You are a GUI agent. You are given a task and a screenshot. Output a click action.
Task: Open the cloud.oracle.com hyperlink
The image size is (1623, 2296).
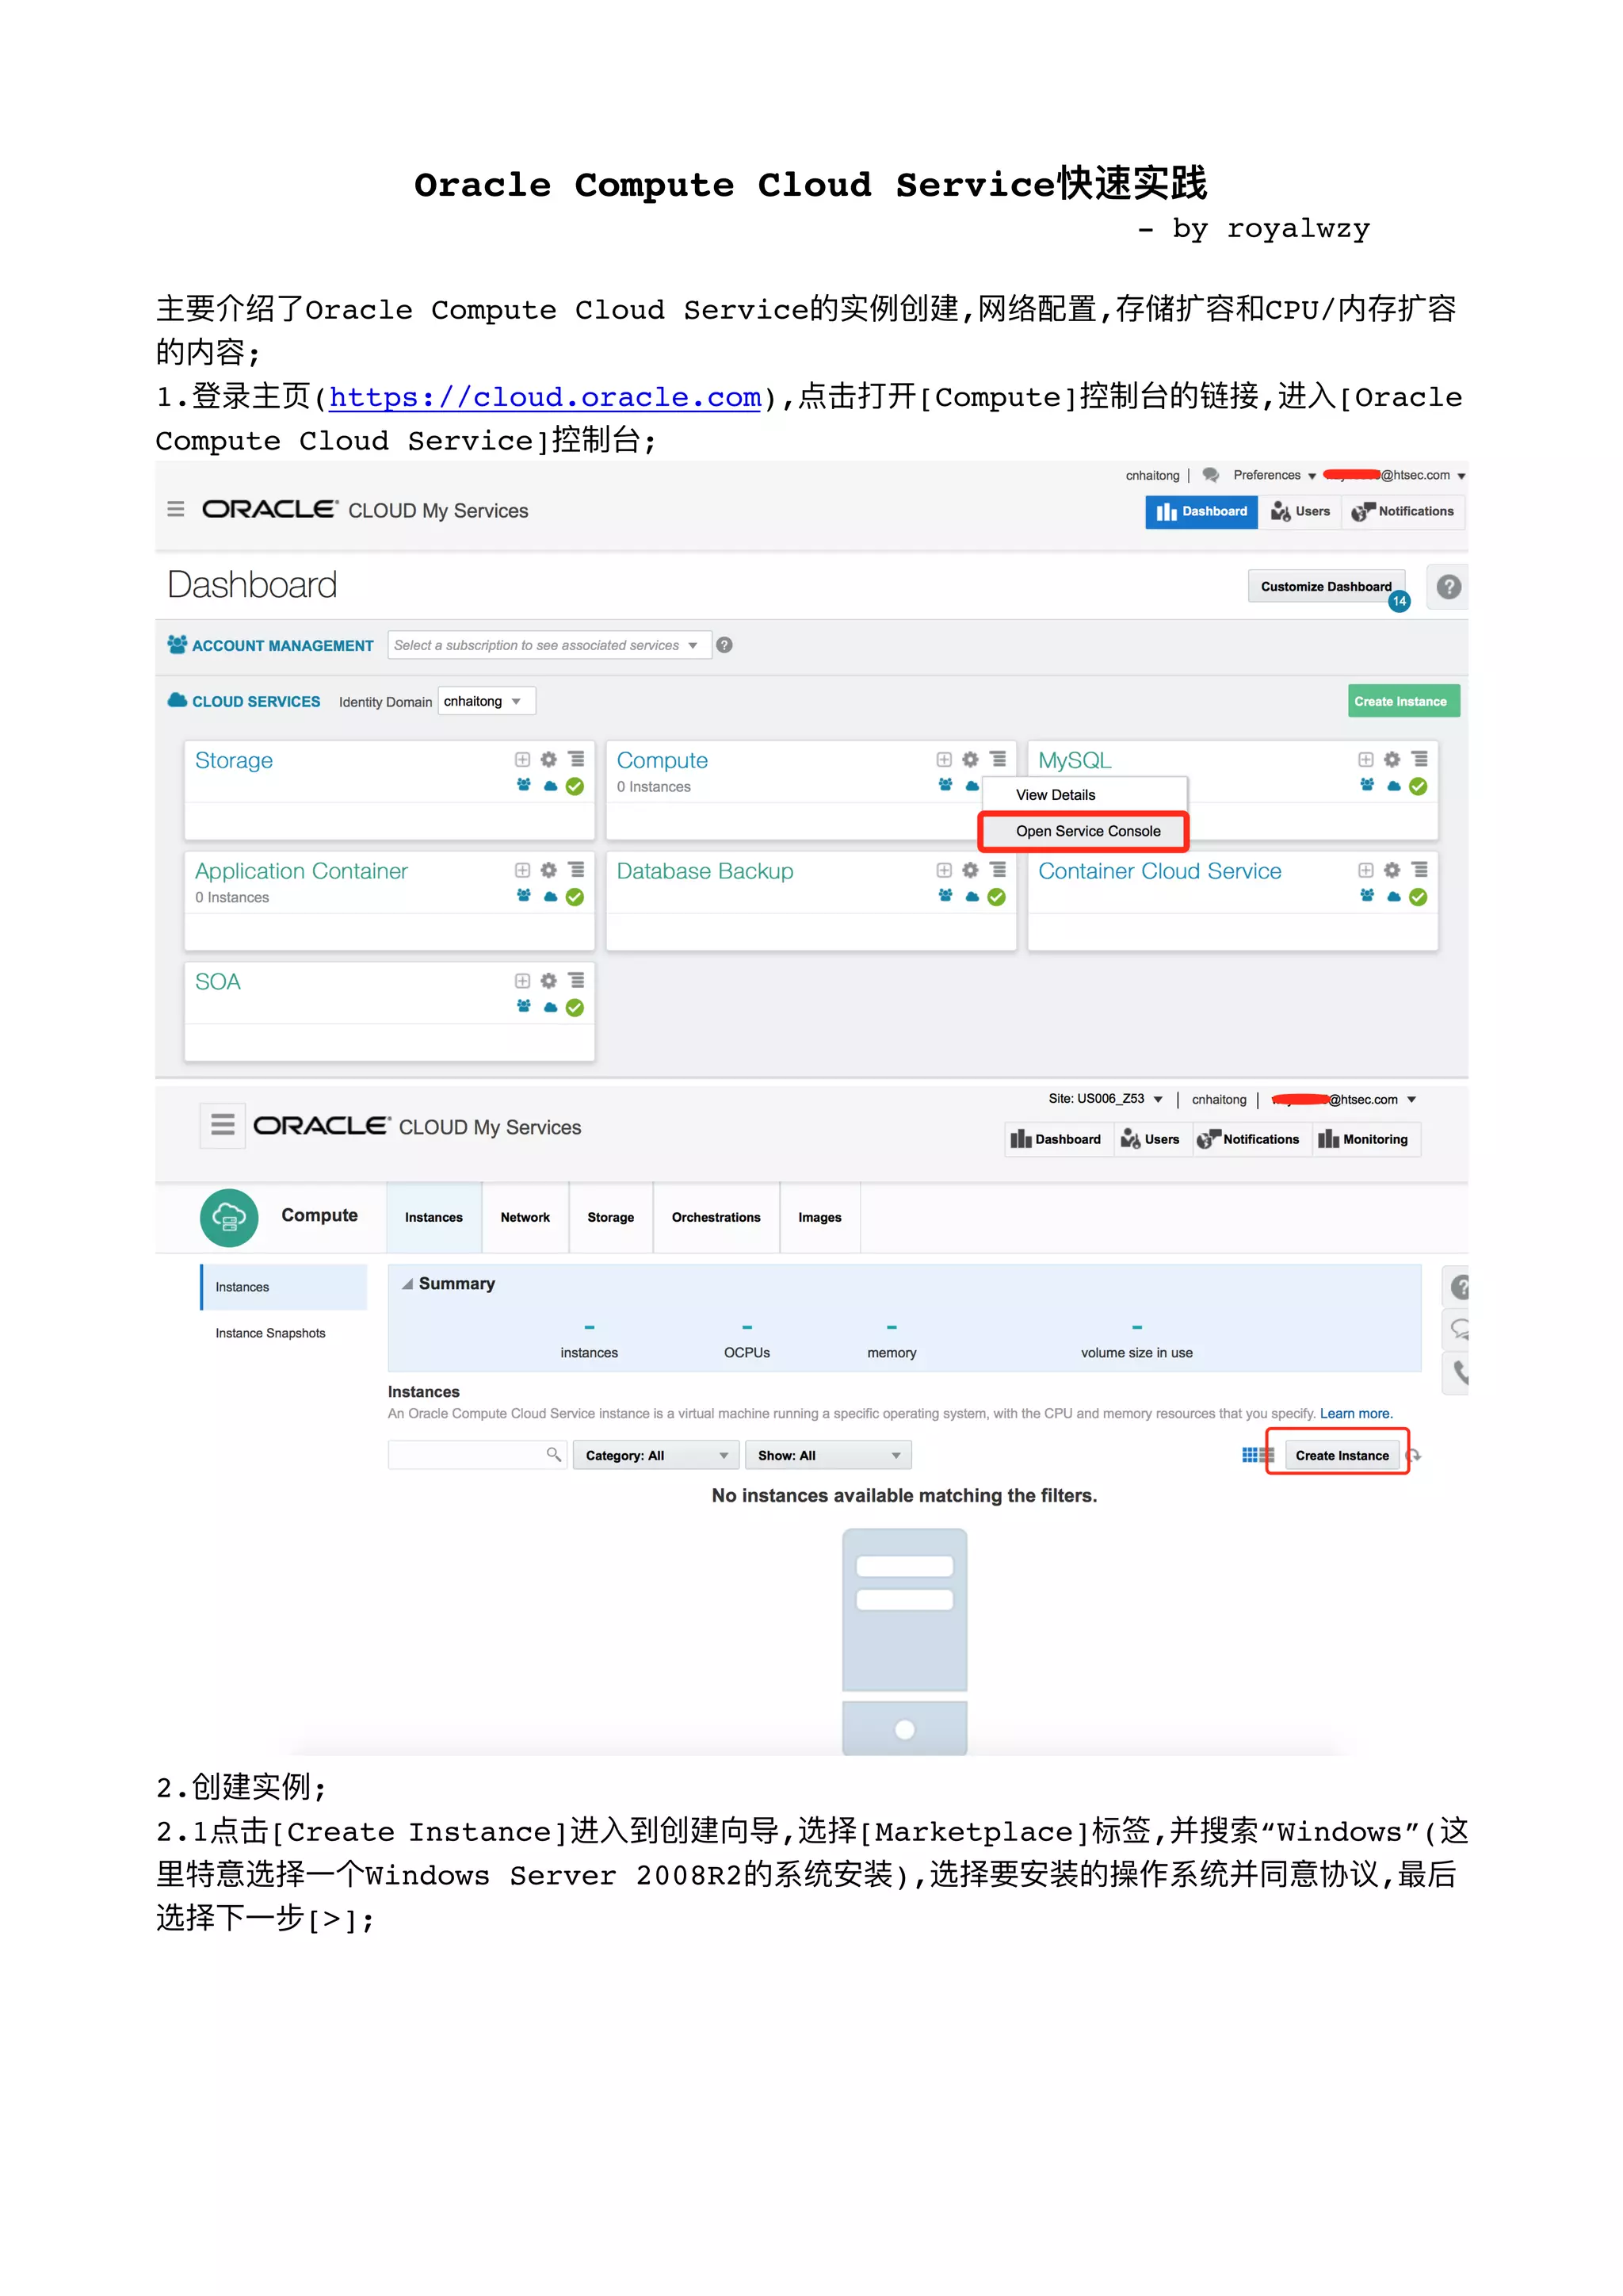coord(544,398)
